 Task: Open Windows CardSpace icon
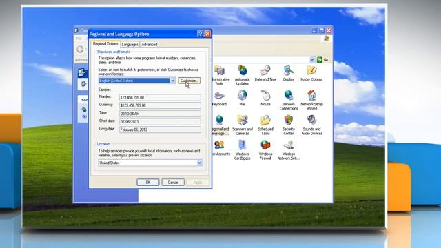tap(242, 145)
